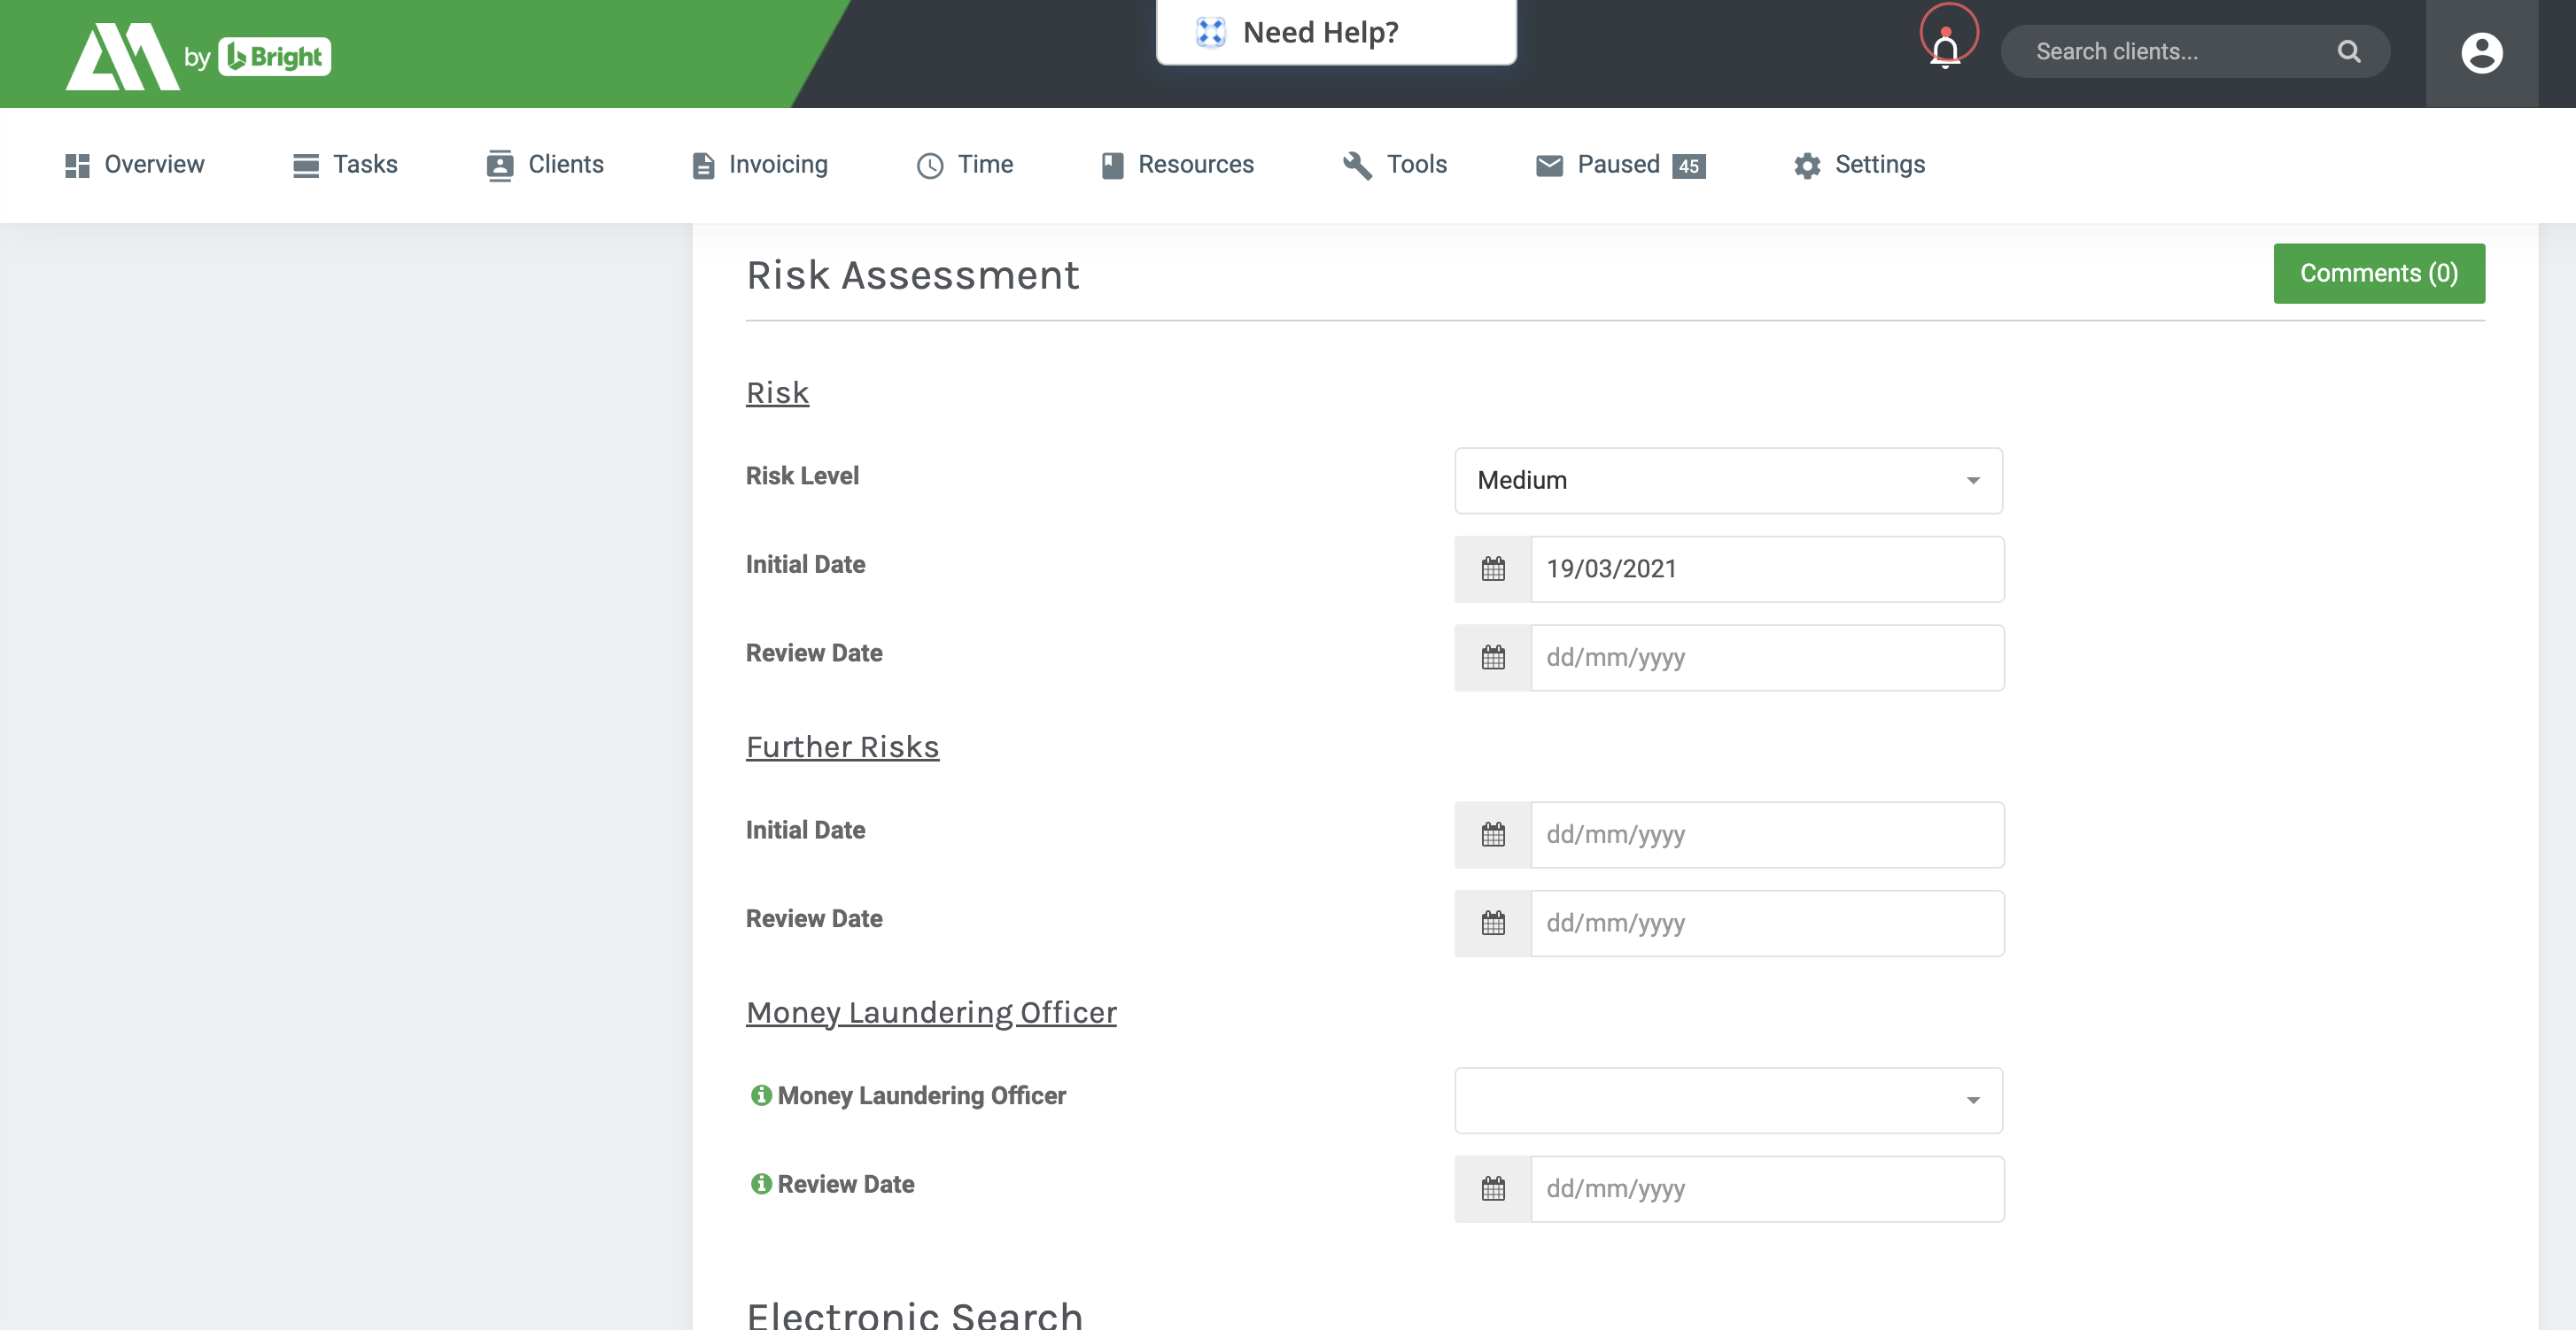Open the Risk Level dropdown
Viewport: 2576px width, 1330px height.
coord(1727,481)
